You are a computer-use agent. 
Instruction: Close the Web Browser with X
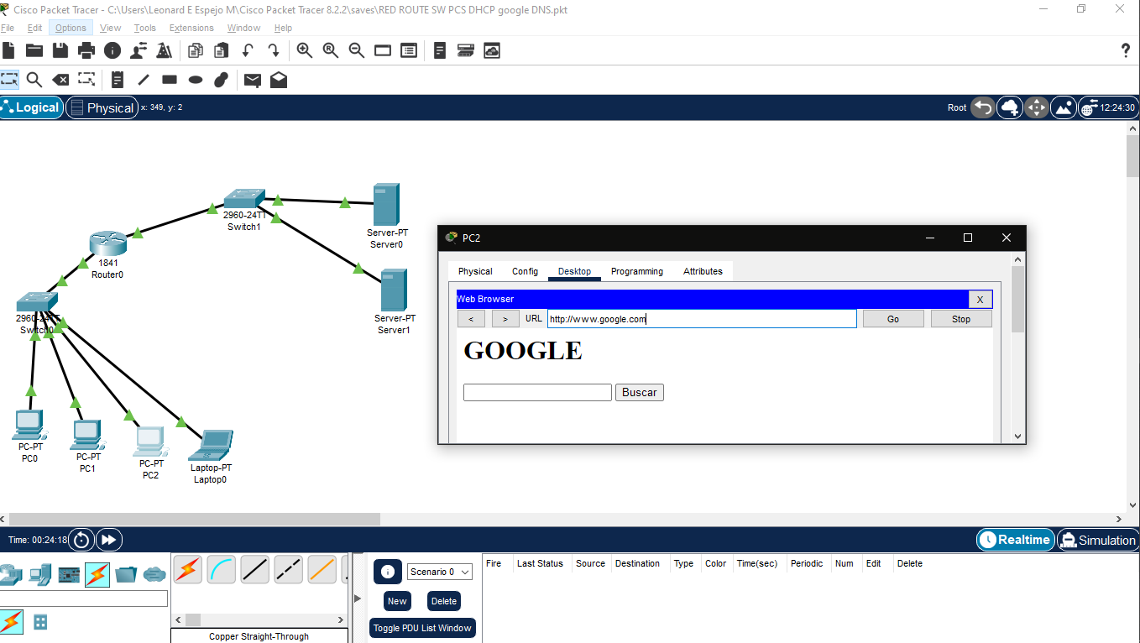click(x=980, y=299)
